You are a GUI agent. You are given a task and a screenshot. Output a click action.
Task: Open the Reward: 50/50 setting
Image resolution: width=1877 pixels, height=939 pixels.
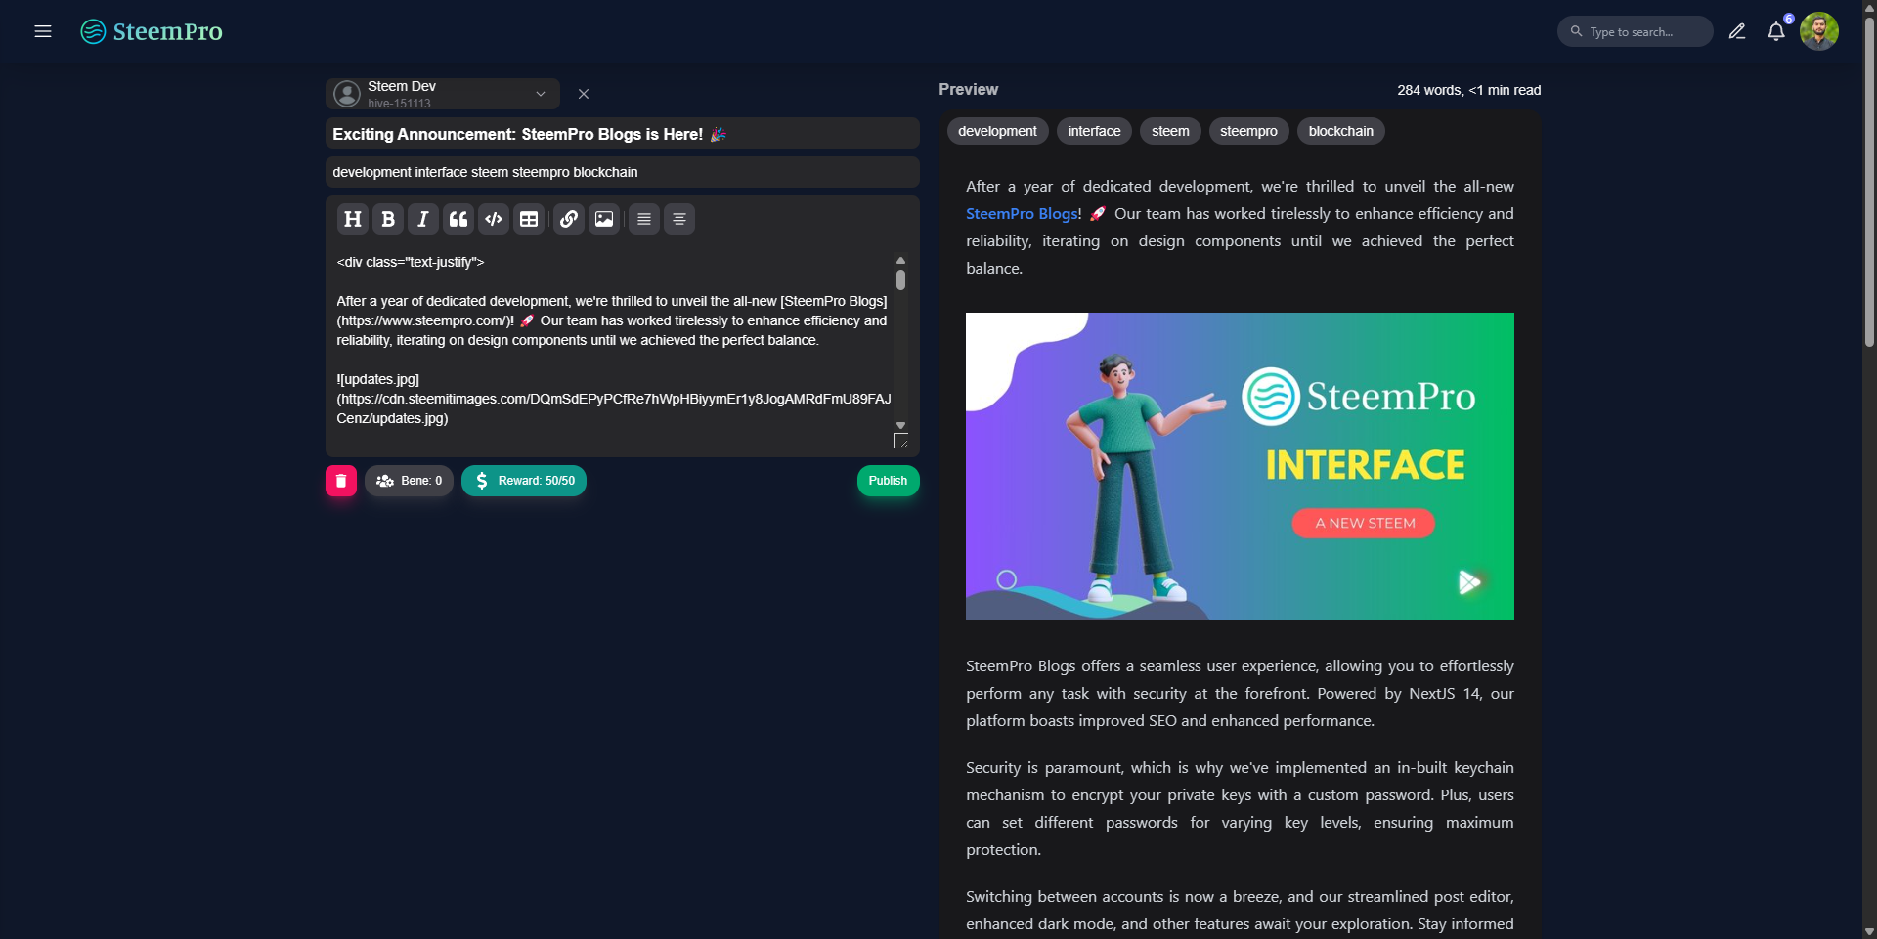tap(524, 481)
